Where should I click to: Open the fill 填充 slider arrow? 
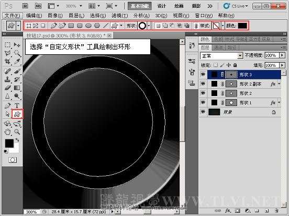tap(282, 65)
